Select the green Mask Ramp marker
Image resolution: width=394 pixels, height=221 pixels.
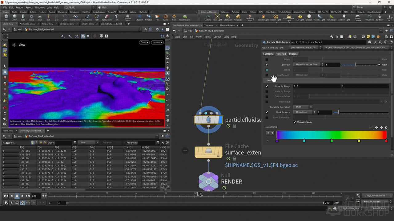pos(332,141)
